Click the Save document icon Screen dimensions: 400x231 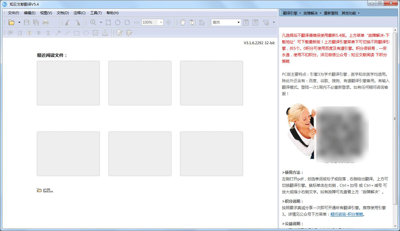coord(26,22)
